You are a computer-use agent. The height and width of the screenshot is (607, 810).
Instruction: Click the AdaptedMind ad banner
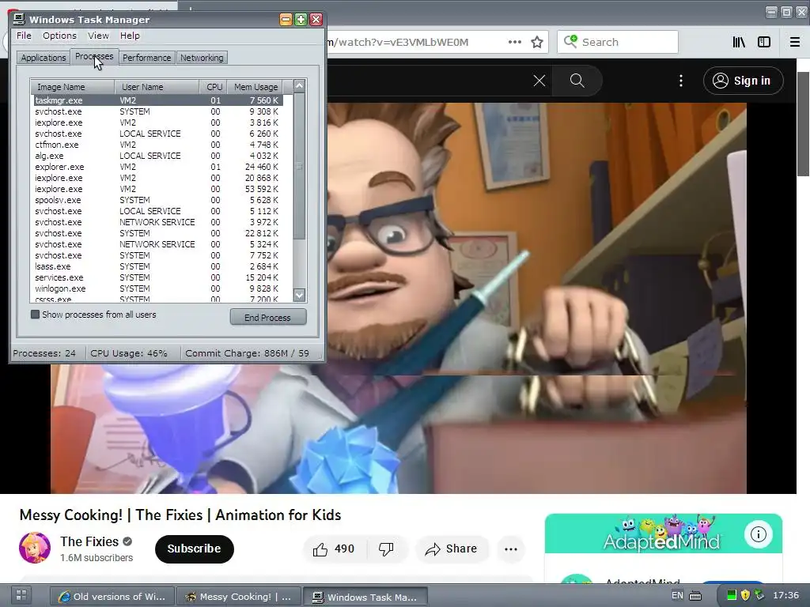point(664,533)
